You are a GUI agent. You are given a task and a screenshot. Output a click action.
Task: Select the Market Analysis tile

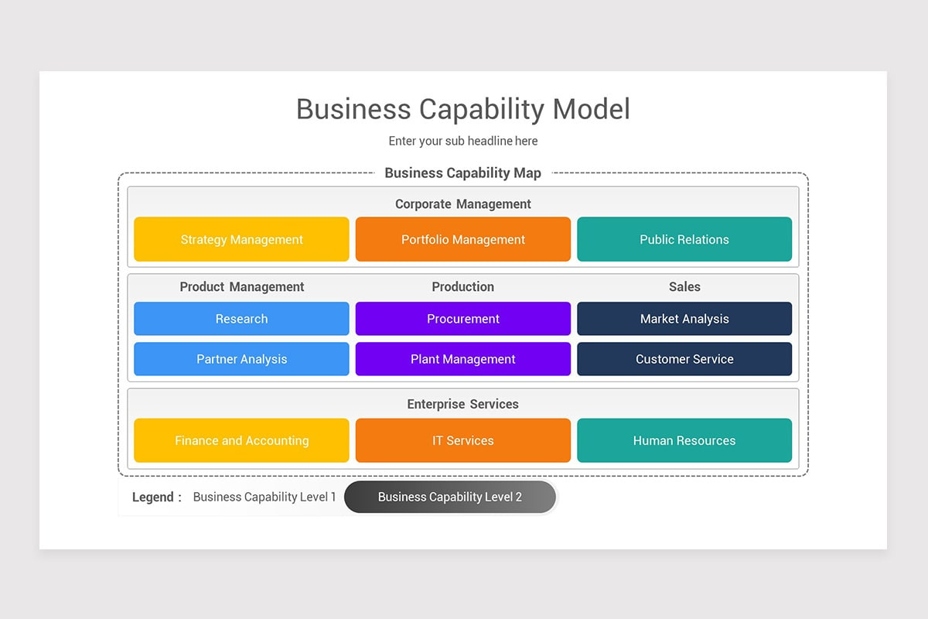click(684, 319)
